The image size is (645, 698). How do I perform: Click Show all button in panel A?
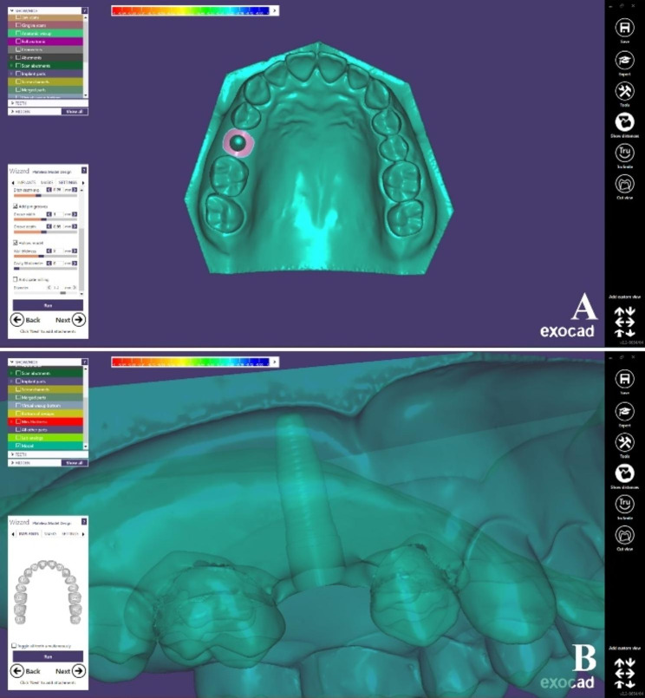75,111
